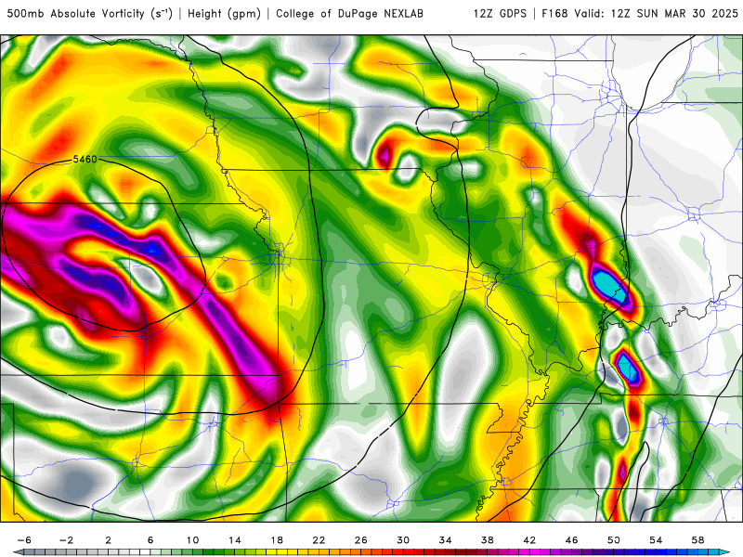Click the 46 value on the color scale
The width and height of the screenshot is (743, 557).
click(572, 540)
